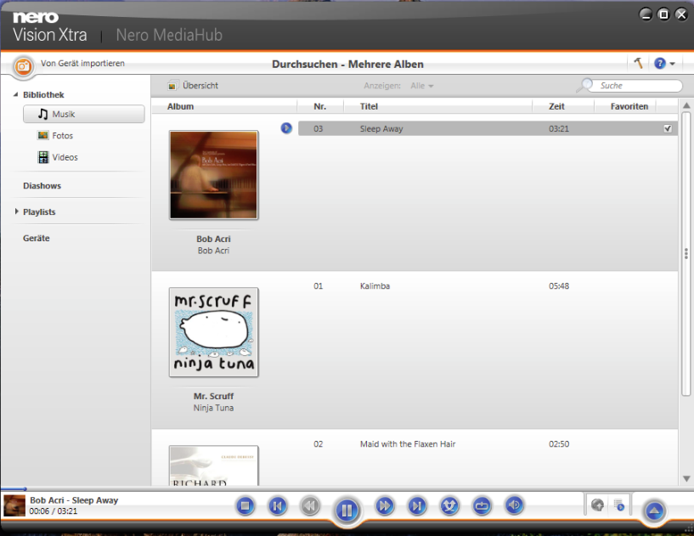Select the Mr. Scruff Ninja Tuna album cover
This screenshot has width=694, height=536.
(214, 332)
